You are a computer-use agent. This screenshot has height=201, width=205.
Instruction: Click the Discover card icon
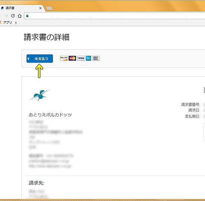point(64,58)
